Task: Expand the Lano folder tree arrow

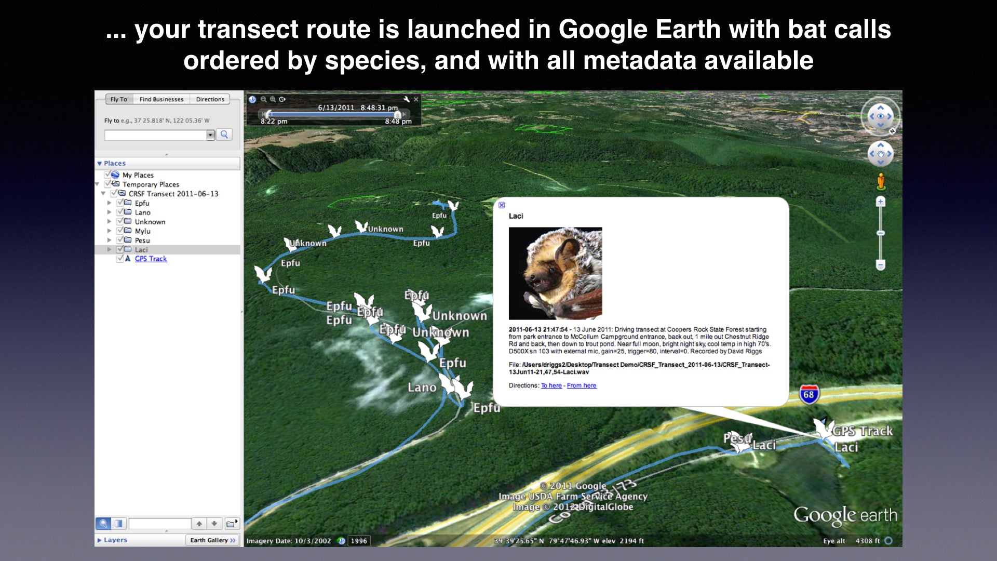Action: 109,212
